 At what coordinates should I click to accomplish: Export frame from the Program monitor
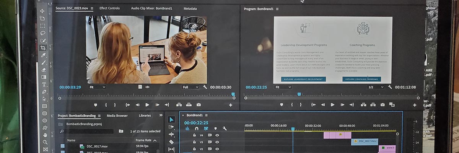point(383,104)
